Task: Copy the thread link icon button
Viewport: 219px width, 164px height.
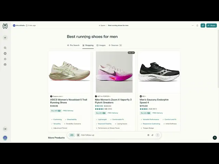Action: 203,26
